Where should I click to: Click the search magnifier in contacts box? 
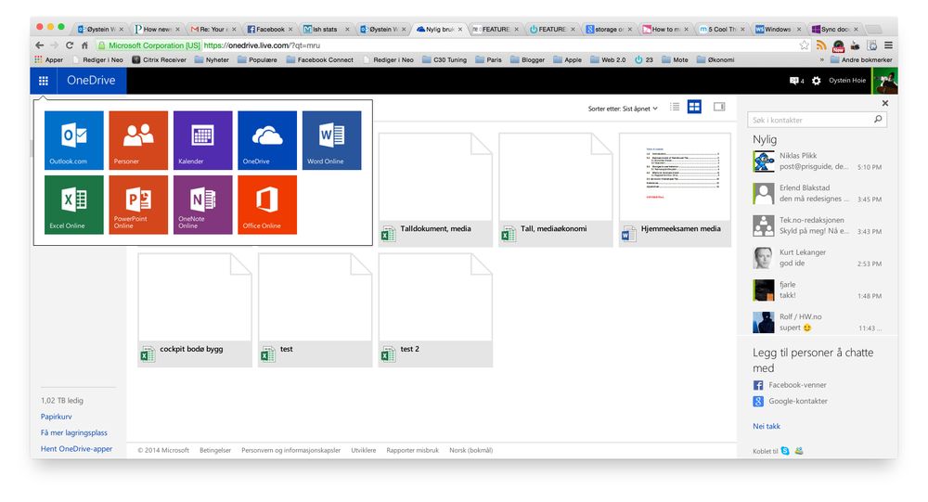[878, 120]
